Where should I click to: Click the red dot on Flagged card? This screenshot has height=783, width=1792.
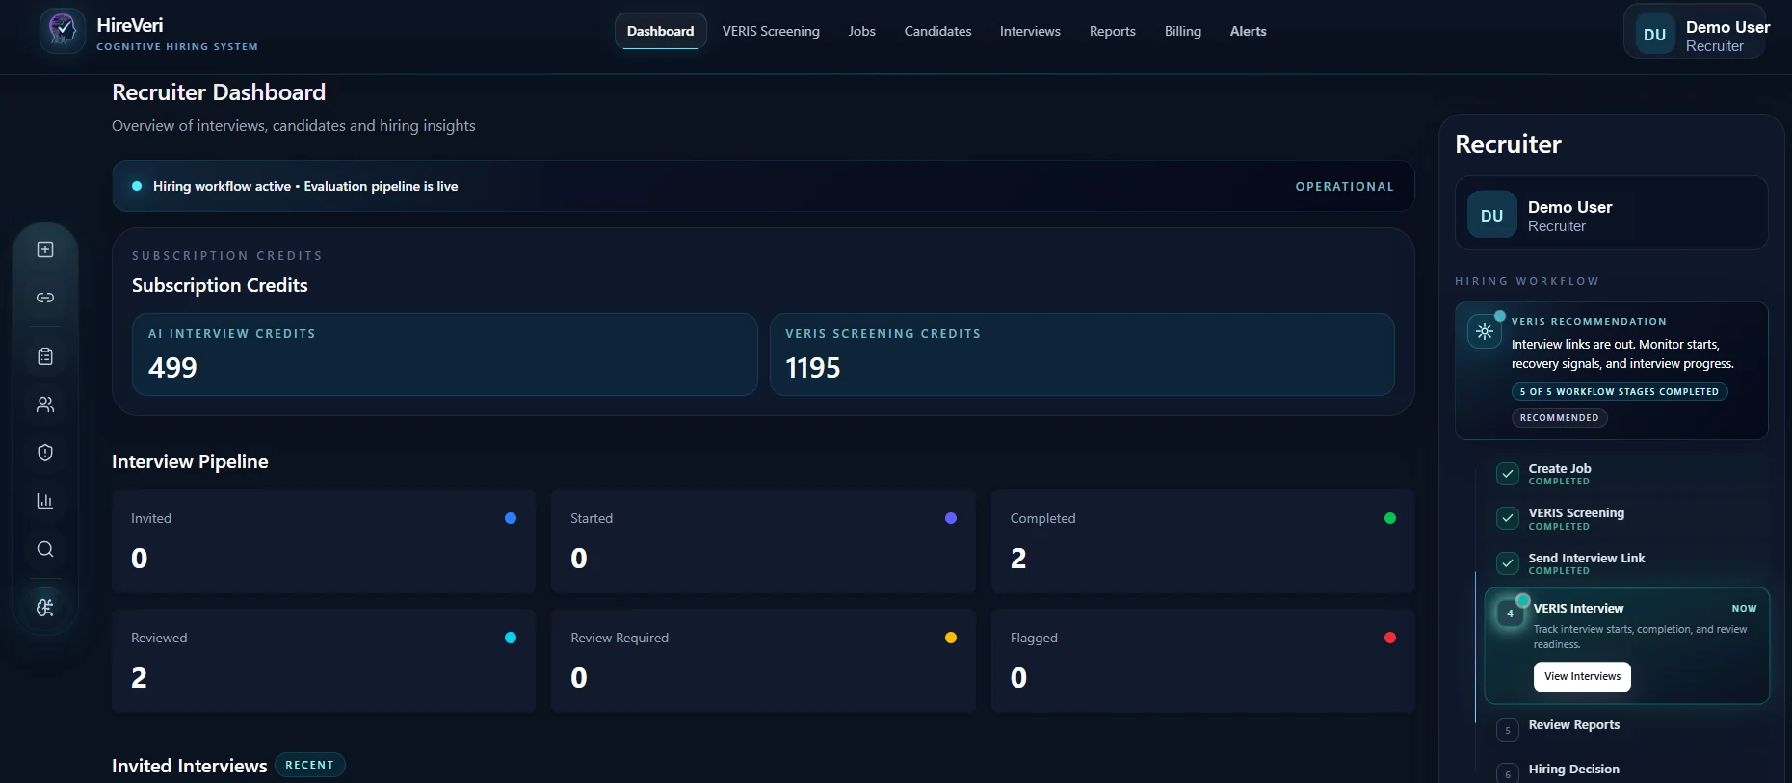click(x=1390, y=638)
